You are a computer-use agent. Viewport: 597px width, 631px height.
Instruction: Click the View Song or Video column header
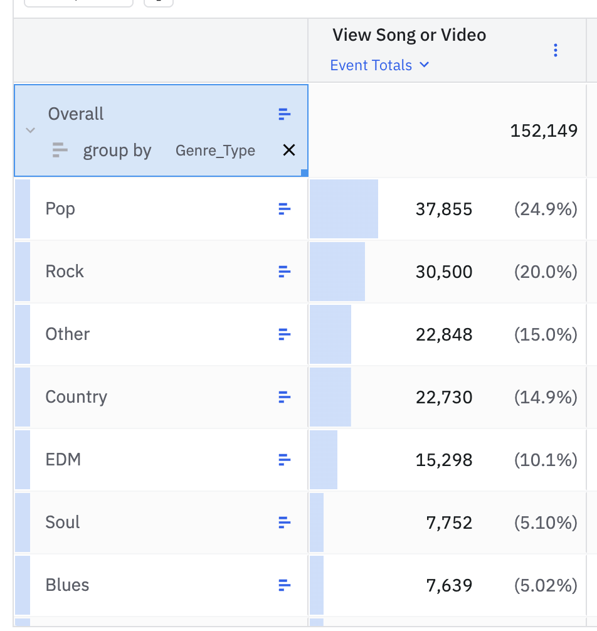click(409, 35)
